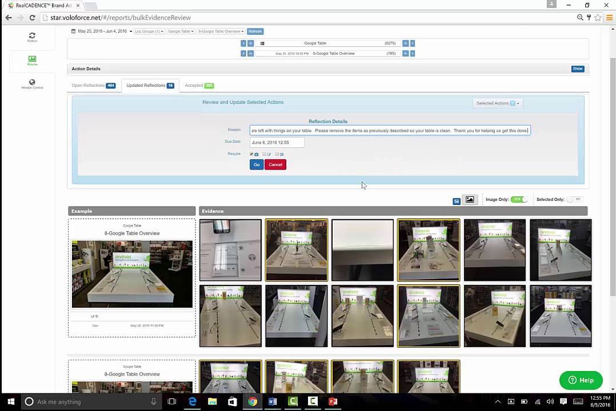This screenshot has height=411, width=616.
Task: Click the grid icon in Google Table row
Action: pos(262,43)
